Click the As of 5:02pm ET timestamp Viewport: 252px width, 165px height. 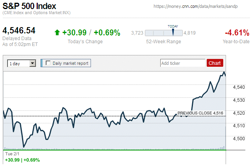(19, 44)
